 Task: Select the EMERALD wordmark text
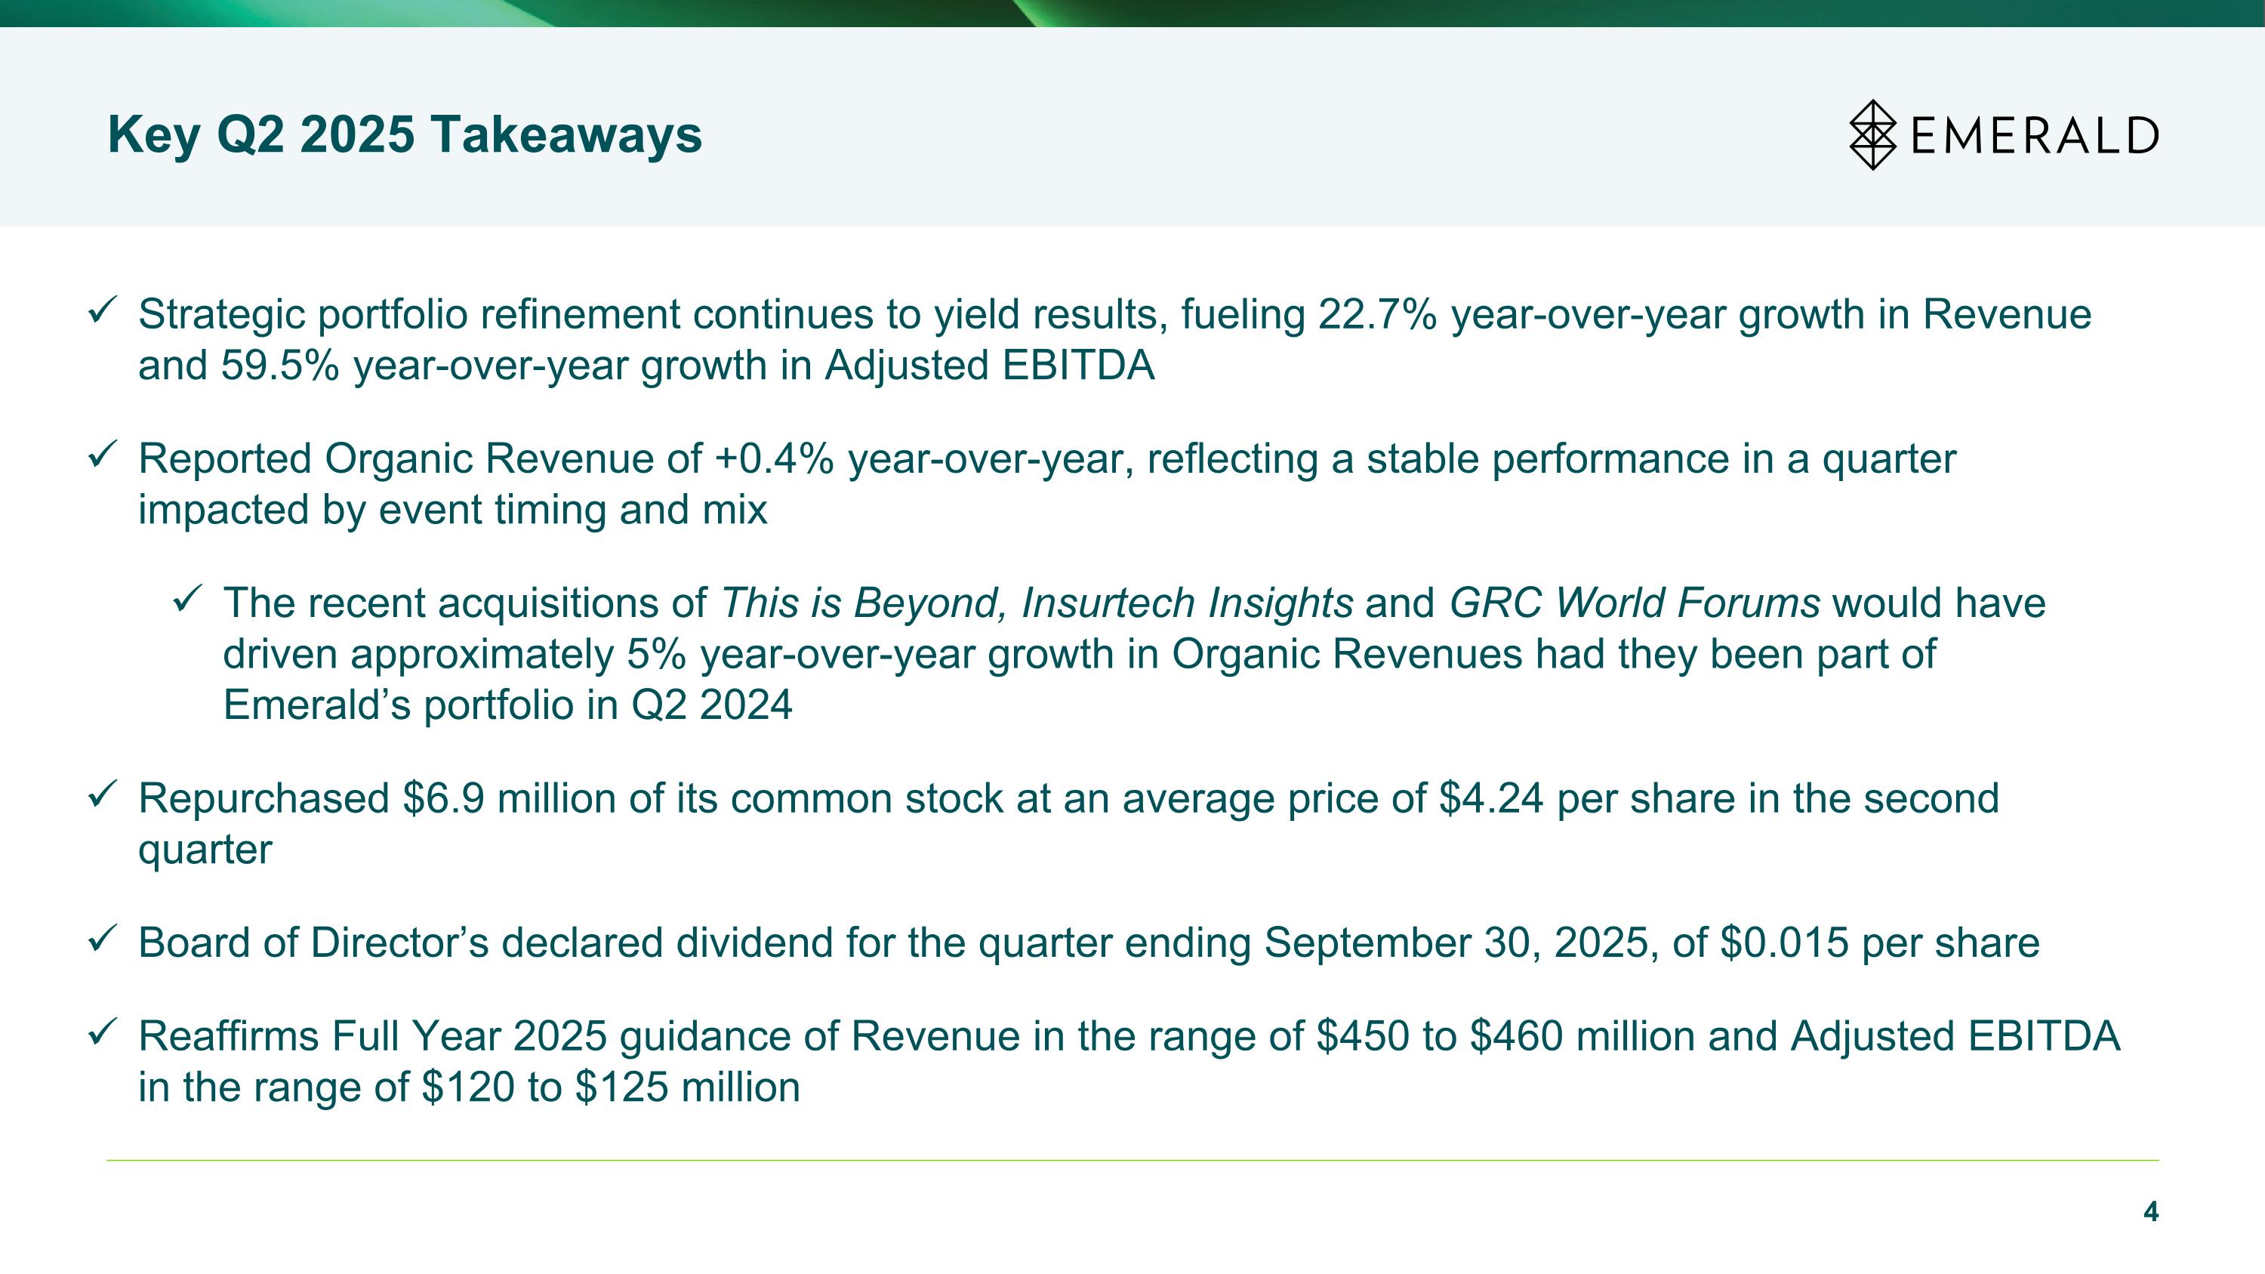click(x=2034, y=136)
